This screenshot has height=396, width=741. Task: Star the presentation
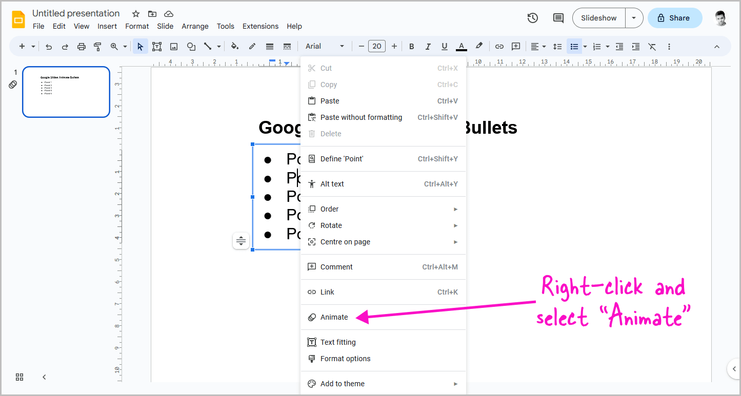136,14
